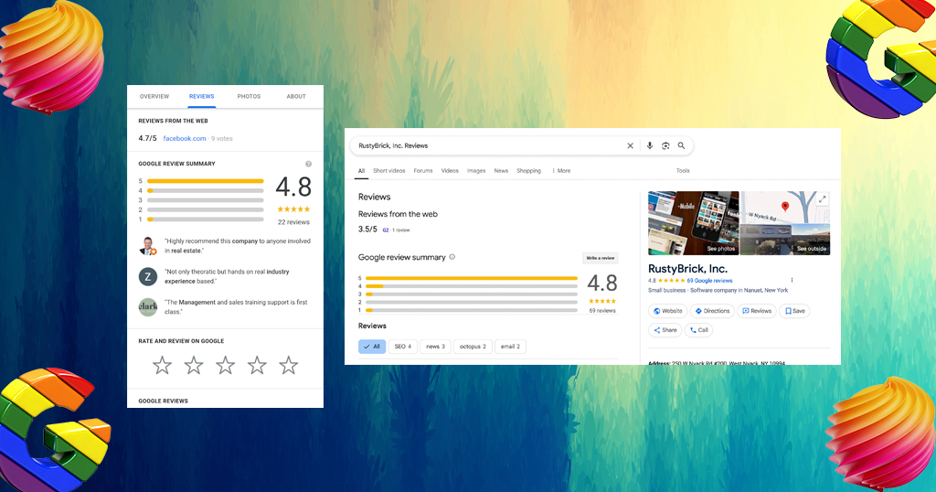Open the PHOTOS tab
Viewport: 936px width, 492px height.
point(249,96)
